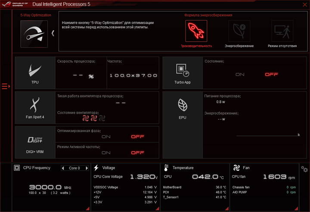
Task: Select the Режим отсутствия away mode
Action: pyautogui.click(x=282, y=31)
